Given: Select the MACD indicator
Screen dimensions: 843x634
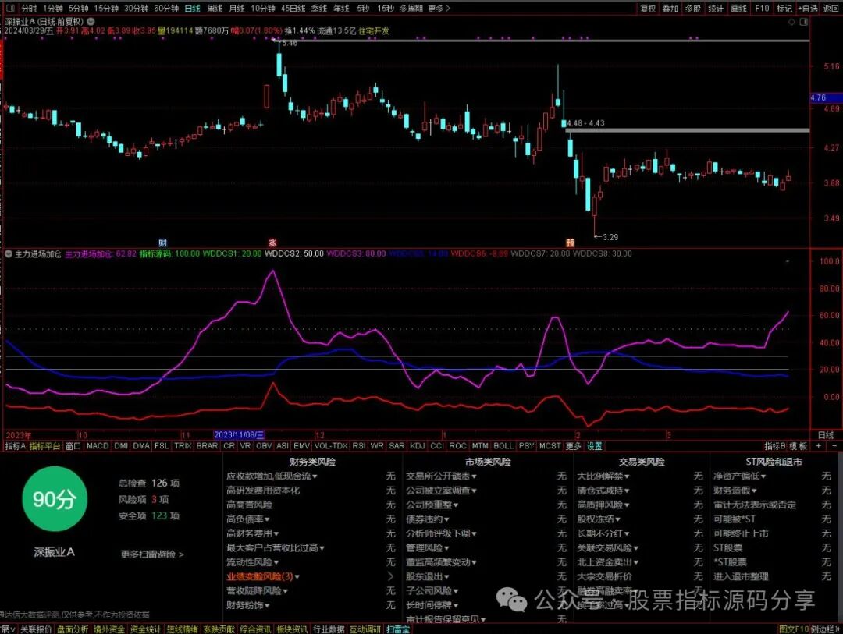Looking at the screenshot, I should click(x=98, y=446).
